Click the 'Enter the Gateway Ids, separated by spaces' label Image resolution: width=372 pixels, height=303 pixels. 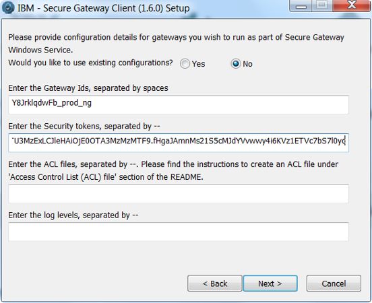(x=88, y=88)
